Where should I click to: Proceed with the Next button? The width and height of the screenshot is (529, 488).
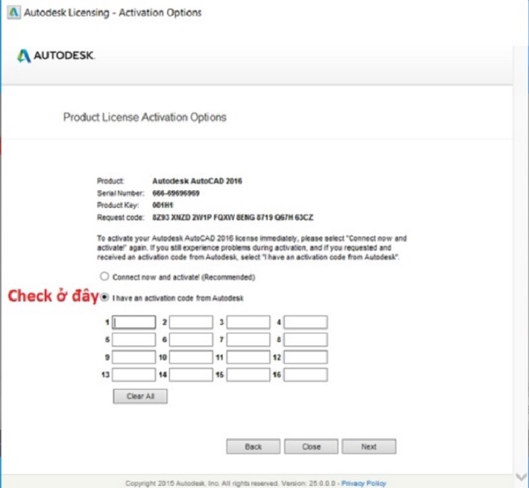tap(369, 446)
